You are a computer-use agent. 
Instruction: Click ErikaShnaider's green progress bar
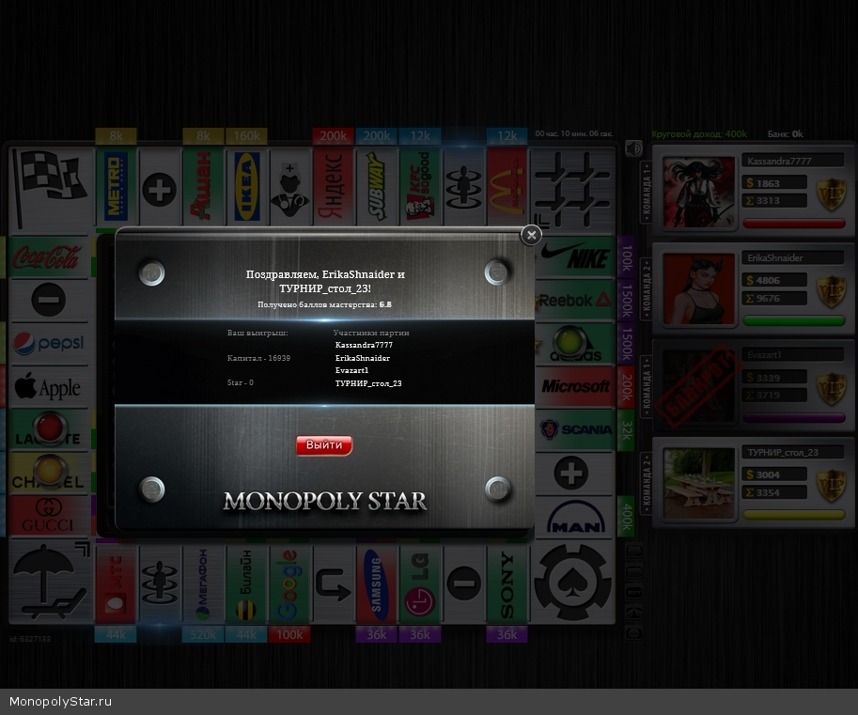[x=793, y=321]
